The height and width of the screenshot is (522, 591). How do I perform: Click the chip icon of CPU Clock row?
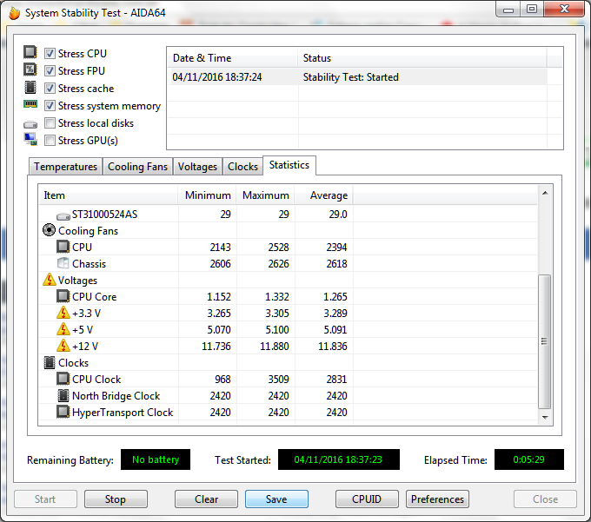pyautogui.click(x=63, y=379)
